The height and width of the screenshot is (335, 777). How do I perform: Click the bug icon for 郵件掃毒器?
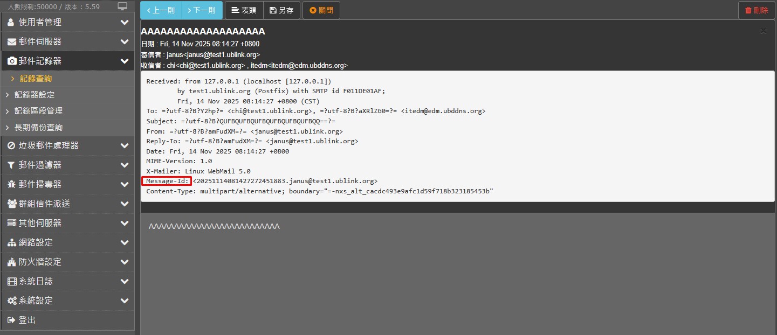(11, 184)
